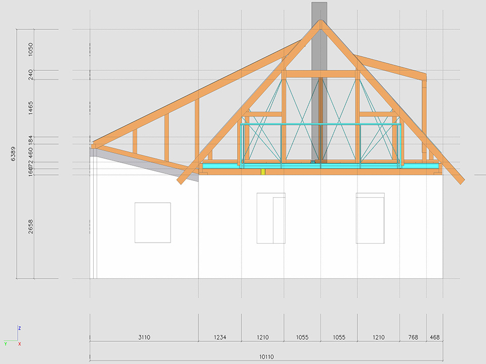This screenshot has width=486, height=364.
Task: Click the 468 horizontal dimension label
Action: click(434, 337)
